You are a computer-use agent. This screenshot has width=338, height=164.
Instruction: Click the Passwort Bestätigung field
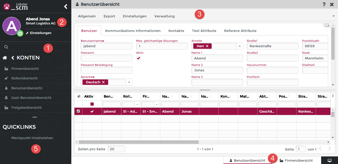coord(107,70)
